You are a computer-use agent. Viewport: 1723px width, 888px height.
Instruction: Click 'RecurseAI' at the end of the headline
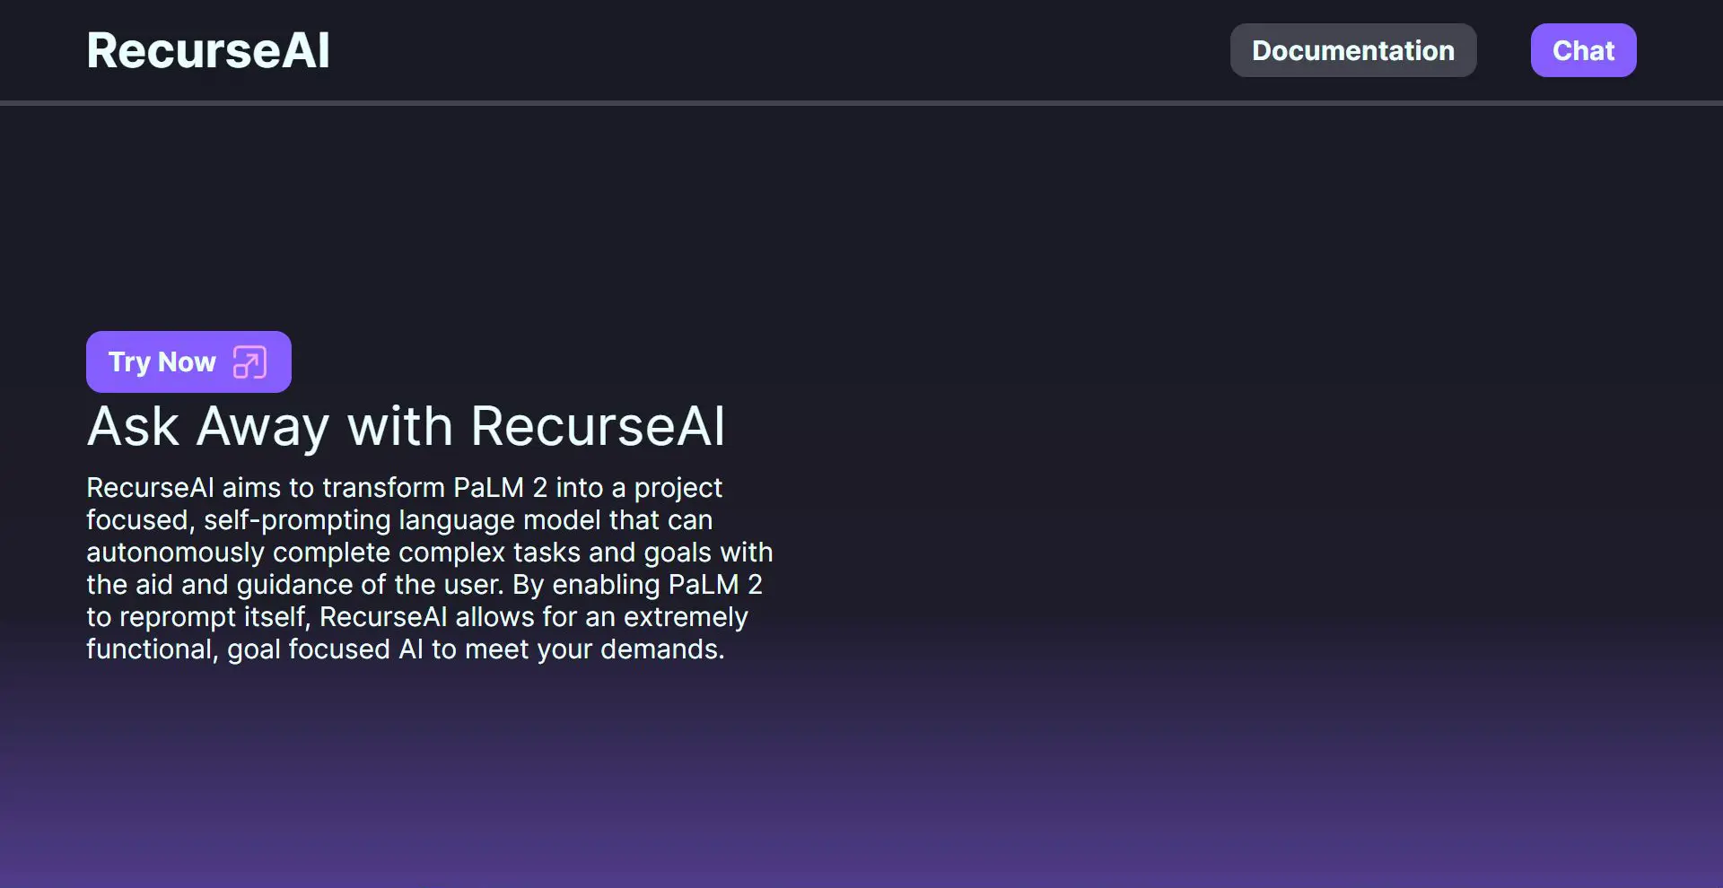click(597, 426)
